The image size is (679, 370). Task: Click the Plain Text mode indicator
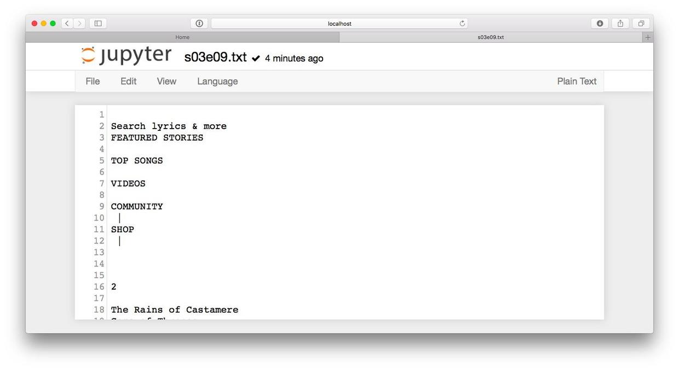coord(577,81)
